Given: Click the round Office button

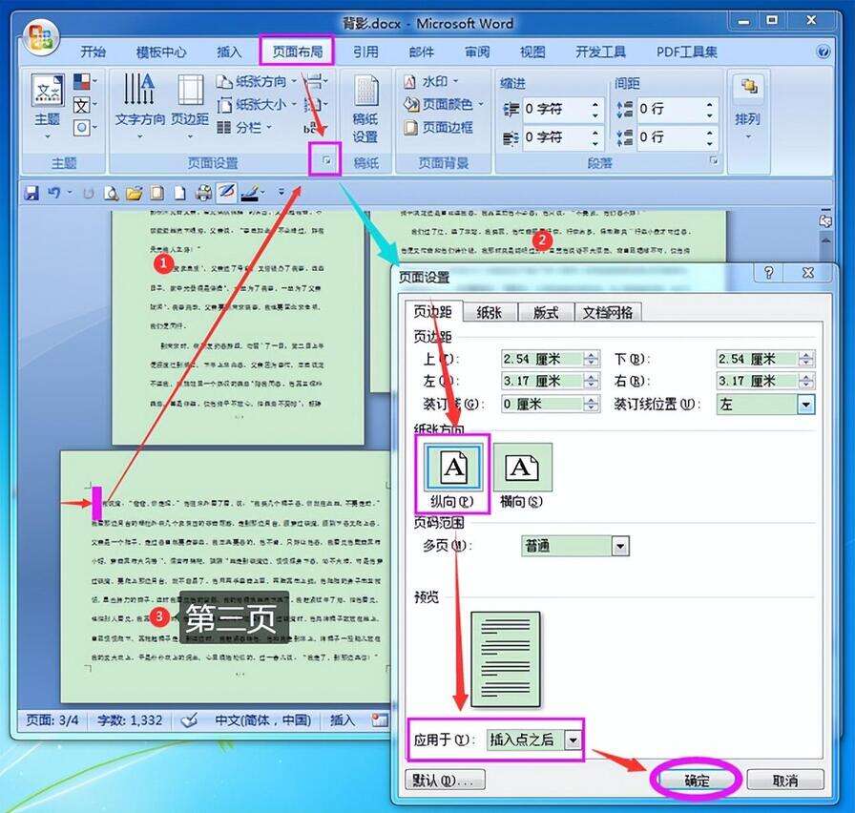Looking at the screenshot, I should tap(41, 37).
